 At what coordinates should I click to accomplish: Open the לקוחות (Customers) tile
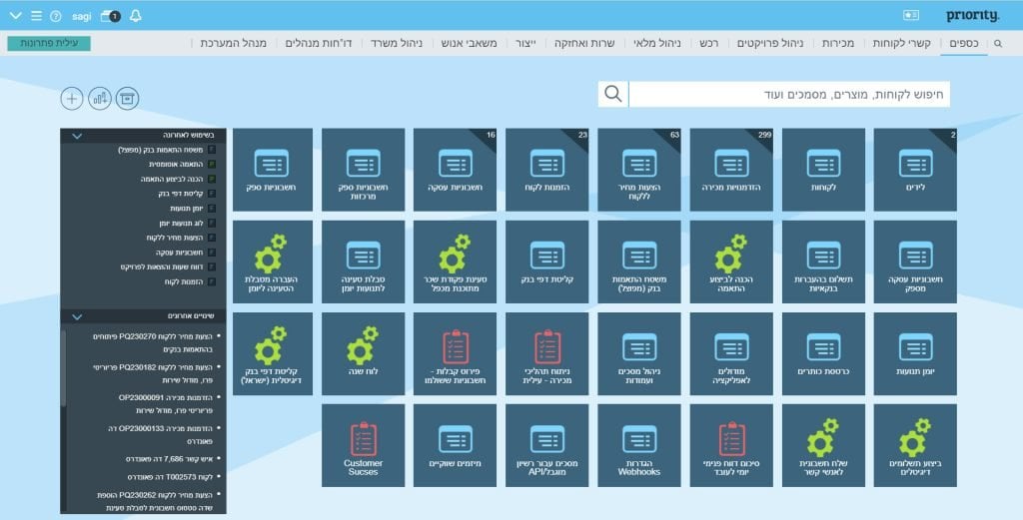pos(823,170)
